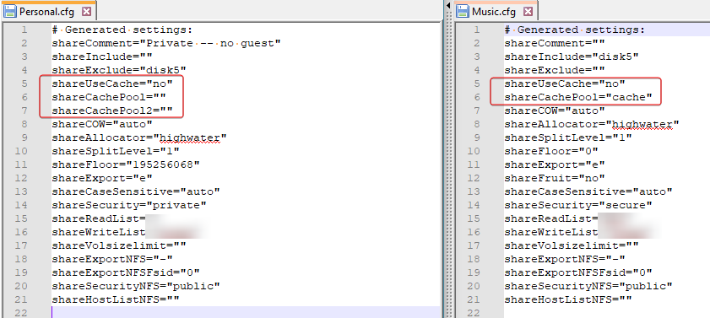Click shareCOW="auto" in Music.cfg
The height and width of the screenshot is (318, 710).
(x=554, y=110)
